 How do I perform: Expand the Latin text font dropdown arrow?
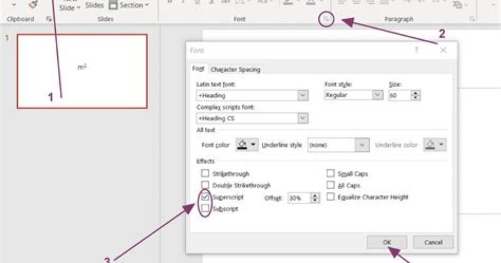[303, 95]
